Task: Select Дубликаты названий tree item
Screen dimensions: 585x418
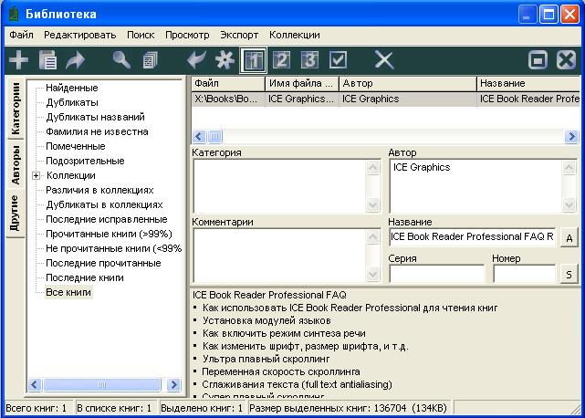Action: click(95, 117)
